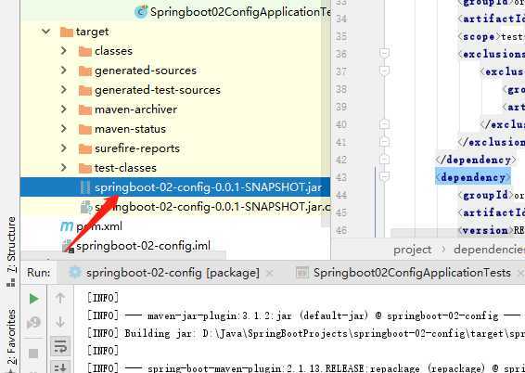Select the surefire-reports folder name
This screenshot has width=525, height=373.
tap(137, 148)
